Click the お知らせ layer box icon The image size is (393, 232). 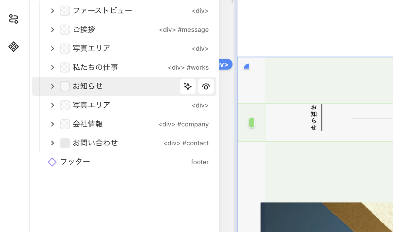pos(65,86)
